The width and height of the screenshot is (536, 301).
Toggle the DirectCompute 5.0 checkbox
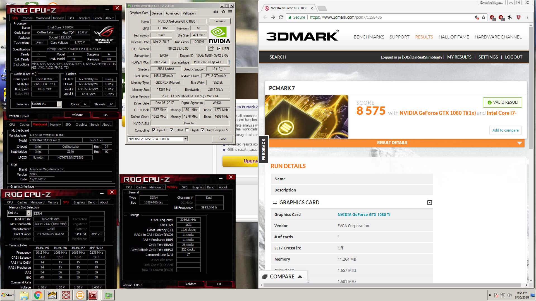click(x=202, y=130)
